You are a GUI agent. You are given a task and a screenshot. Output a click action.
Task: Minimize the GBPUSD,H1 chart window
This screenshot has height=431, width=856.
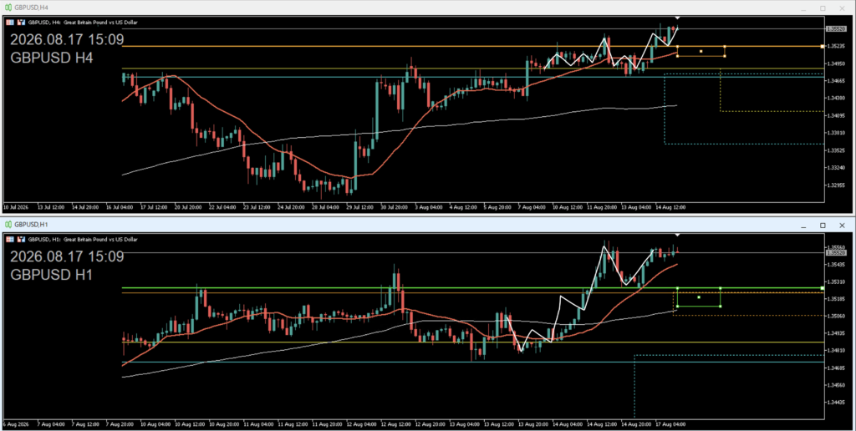(x=803, y=225)
